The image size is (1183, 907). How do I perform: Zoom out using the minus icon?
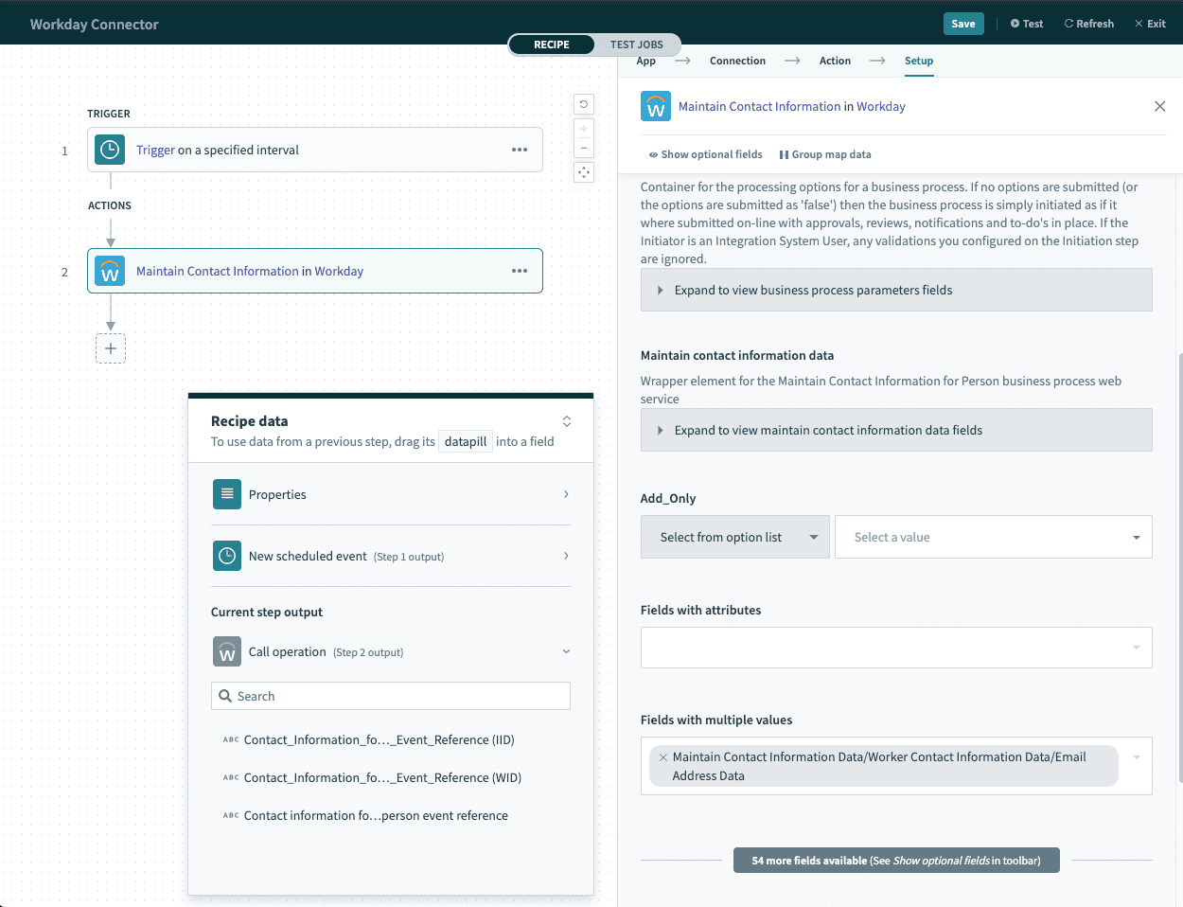[583, 150]
